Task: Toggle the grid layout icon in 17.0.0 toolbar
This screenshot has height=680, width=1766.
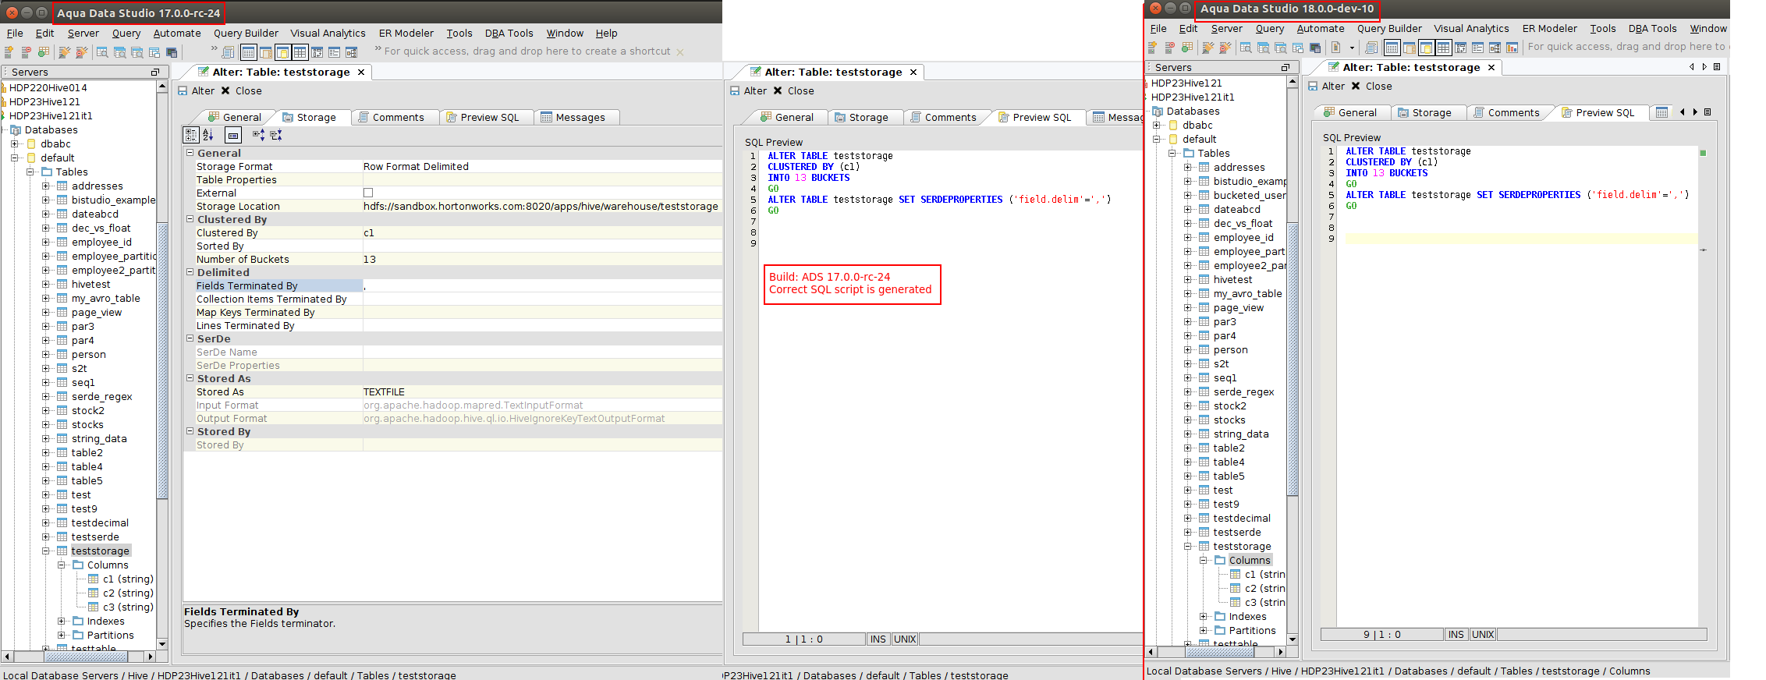Action: pos(300,52)
